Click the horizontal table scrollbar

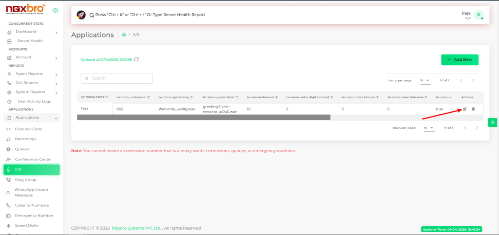tap(204, 117)
